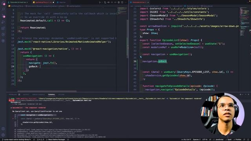Open the Extensions view in the activity bar

click(3, 29)
